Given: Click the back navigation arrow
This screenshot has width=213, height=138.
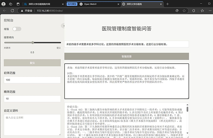Looking at the screenshot, I should [x=5, y=11].
